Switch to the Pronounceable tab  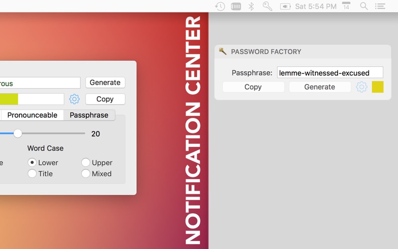tap(32, 115)
